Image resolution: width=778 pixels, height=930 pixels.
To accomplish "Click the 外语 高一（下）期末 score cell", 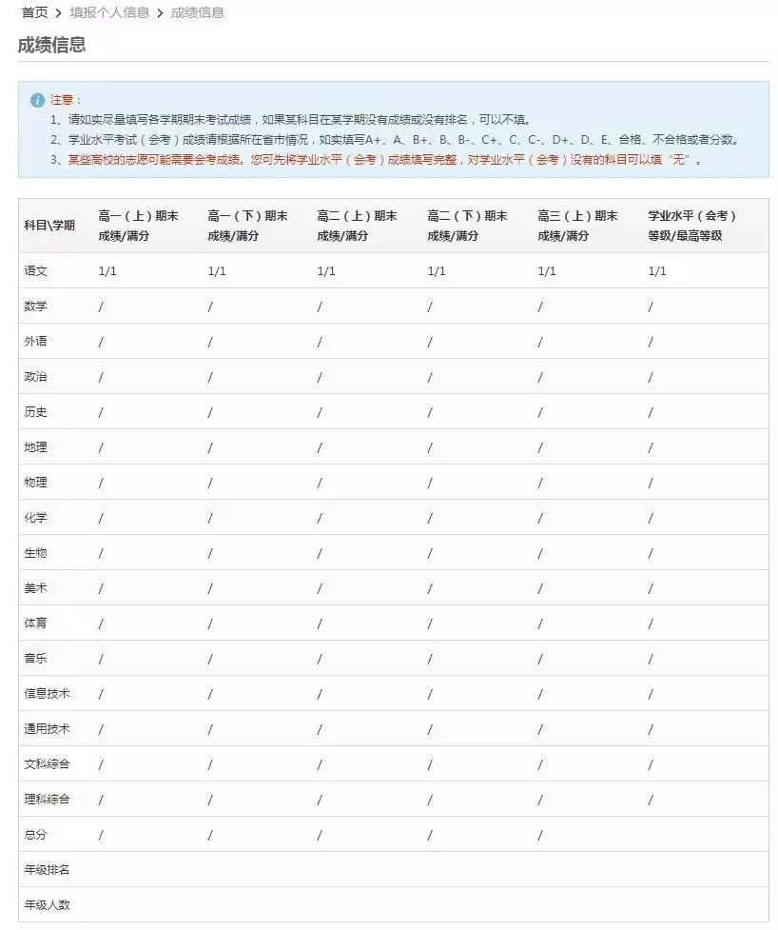I will pyautogui.click(x=211, y=341).
